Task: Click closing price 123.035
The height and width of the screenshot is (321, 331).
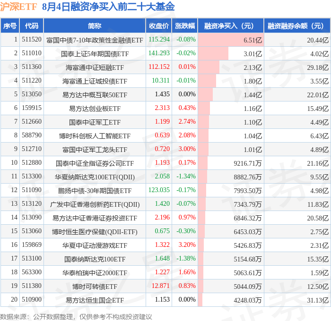Action: click(159, 190)
